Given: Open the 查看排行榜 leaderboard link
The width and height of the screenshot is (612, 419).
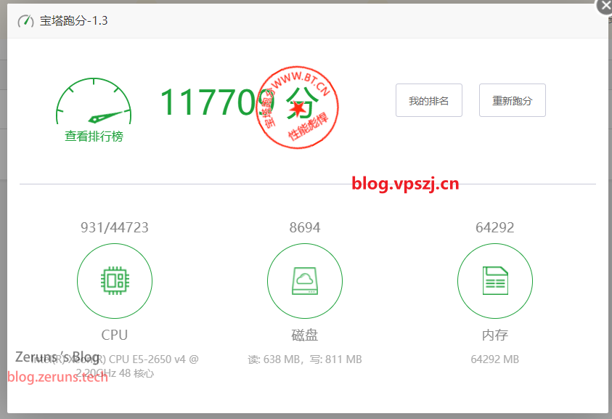Looking at the screenshot, I should [x=94, y=136].
